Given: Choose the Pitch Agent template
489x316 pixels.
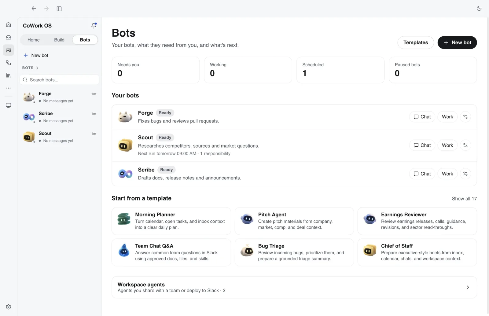Looking at the screenshot, I should pyautogui.click(x=294, y=221).
